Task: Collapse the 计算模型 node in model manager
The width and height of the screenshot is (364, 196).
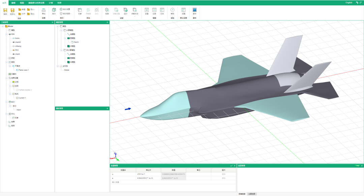Action: pos(61,30)
